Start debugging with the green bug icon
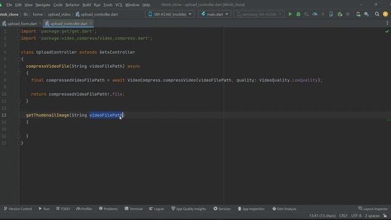The image size is (391, 220). point(298,15)
